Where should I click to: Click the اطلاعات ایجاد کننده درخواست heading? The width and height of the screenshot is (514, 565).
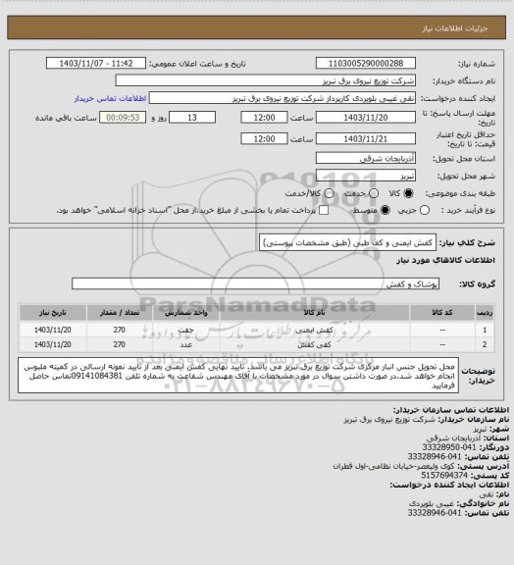coord(449,485)
